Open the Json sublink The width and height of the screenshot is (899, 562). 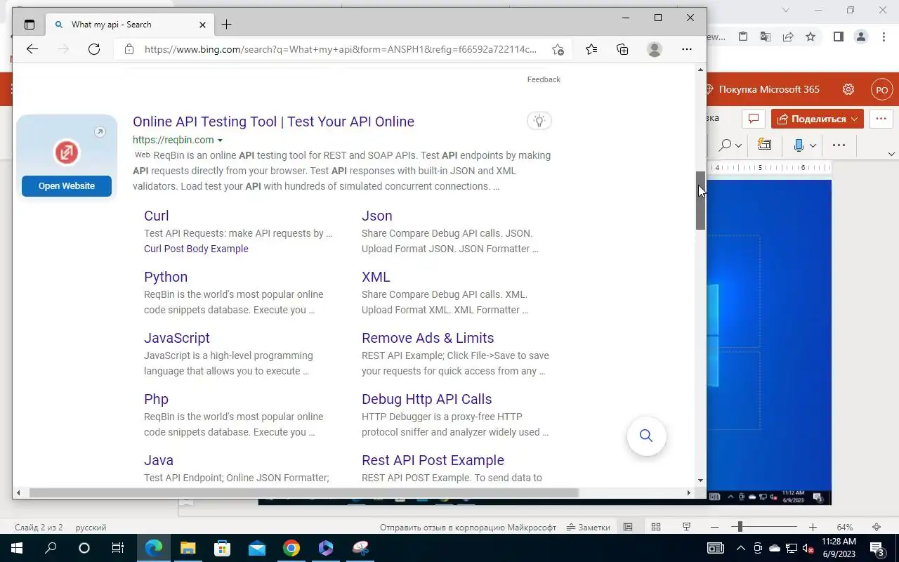click(x=377, y=216)
